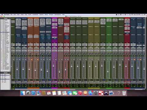Click the bright green channel strip fader

tap(108, 71)
